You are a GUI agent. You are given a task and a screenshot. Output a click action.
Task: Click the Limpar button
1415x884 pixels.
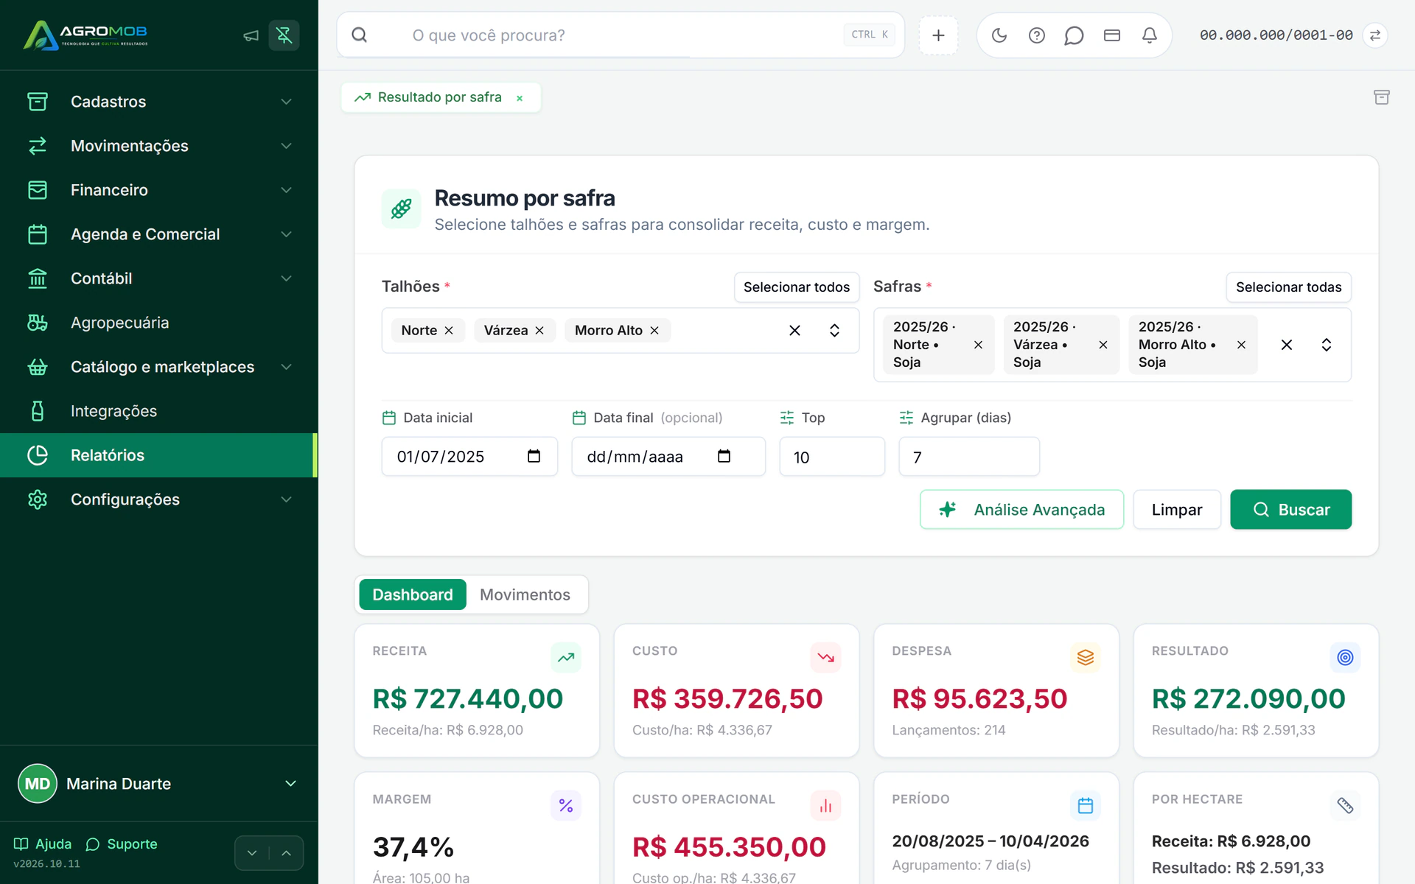pos(1177,510)
